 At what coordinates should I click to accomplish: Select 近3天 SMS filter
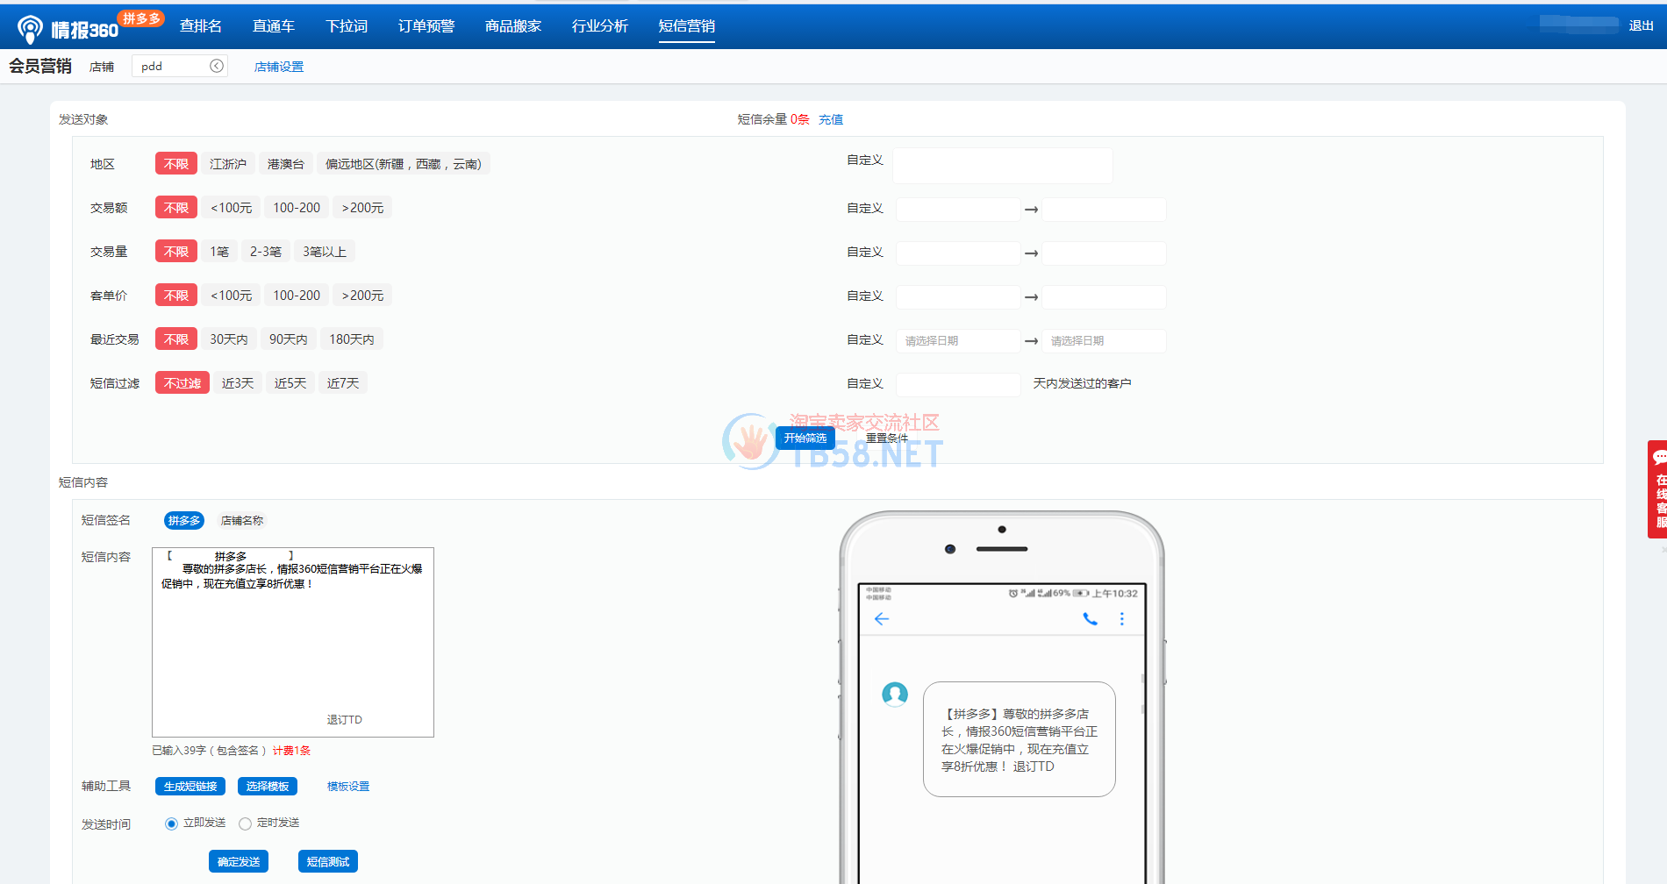point(238,383)
